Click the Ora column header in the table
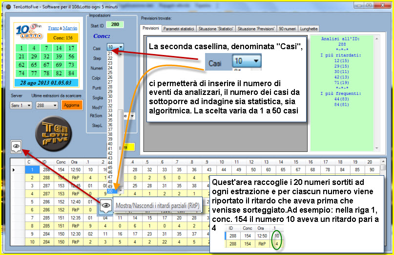Image resolution: width=394 pixels, height=255 pixels. 74,162
